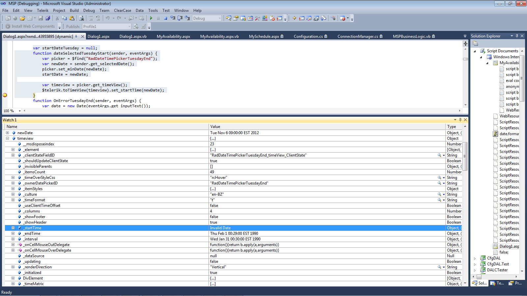Switch to the MyAvailability.aspx.vb tab
Image resolution: width=527 pixels, height=296 pixels.
coord(219,37)
